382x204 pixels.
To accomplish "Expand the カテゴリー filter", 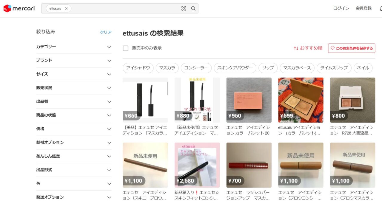I will click(74, 47).
